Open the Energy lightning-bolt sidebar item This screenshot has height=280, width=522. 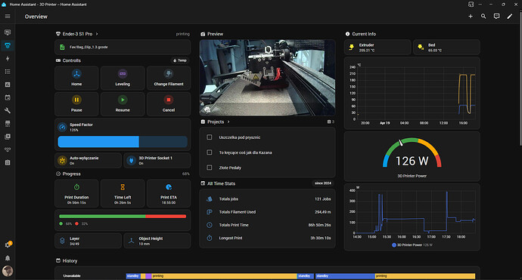point(8,58)
